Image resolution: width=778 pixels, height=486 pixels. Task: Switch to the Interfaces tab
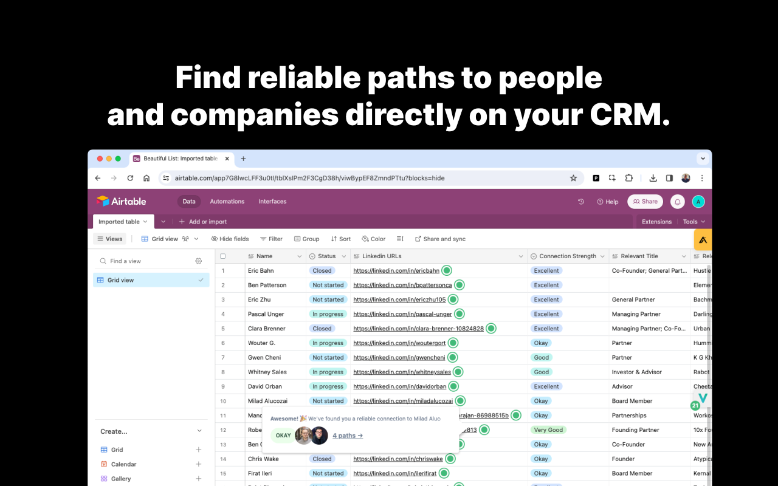coord(272,202)
